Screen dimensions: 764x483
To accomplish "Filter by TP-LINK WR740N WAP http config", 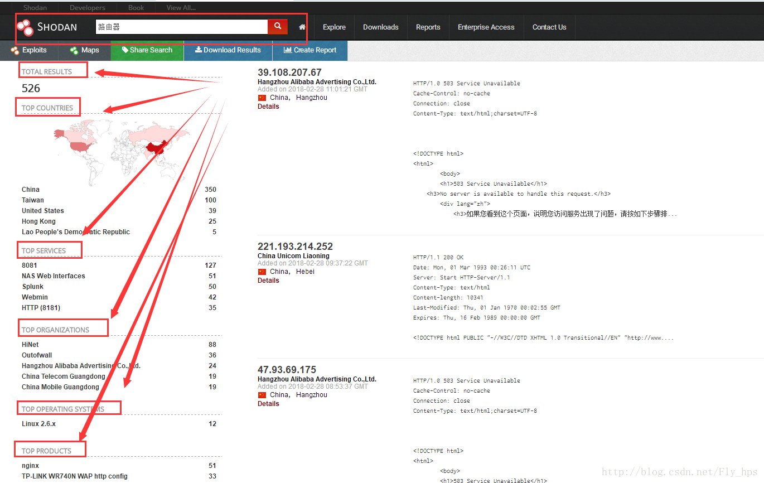I will [x=75, y=476].
